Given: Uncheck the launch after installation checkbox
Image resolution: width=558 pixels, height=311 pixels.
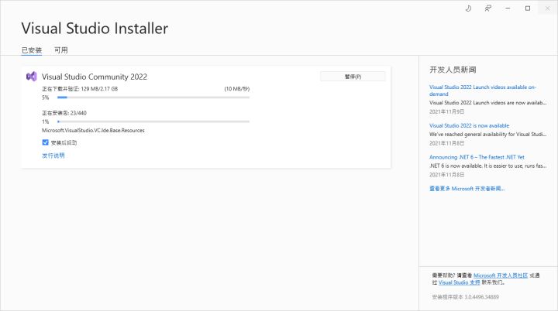Looking at the screenshot, I should [45, 142].
